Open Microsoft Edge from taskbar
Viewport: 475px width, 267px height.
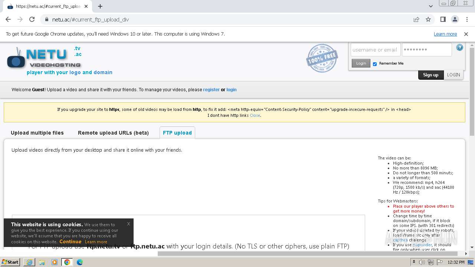pyautogui.click(x=80, y=262)
